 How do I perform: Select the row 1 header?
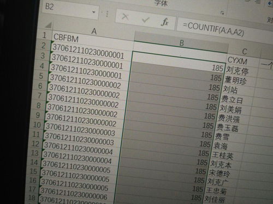click(44, 35)
